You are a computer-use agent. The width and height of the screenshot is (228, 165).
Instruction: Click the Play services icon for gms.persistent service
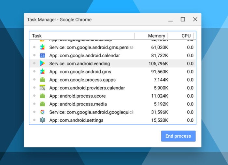[x=42, y=47]
